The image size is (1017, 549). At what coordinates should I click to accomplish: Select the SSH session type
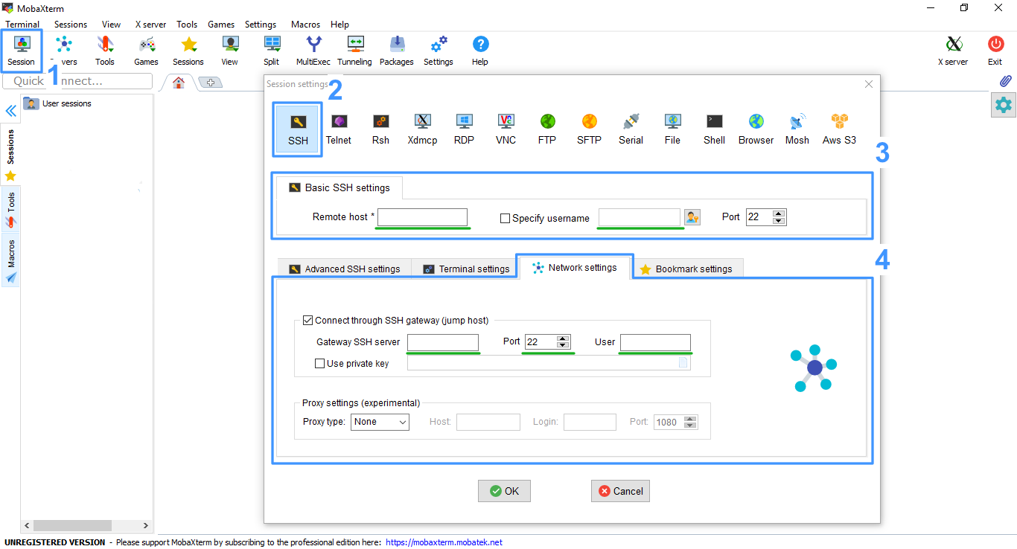tap(298, 129)
